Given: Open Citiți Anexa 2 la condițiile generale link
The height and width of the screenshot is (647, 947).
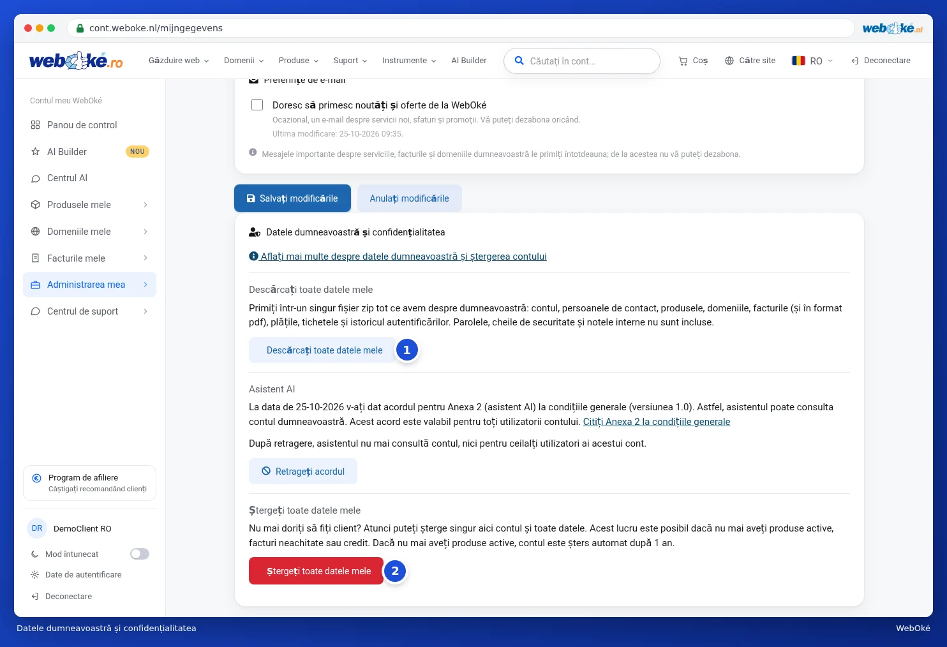Looking at the screenshot, I should point(657,422).
